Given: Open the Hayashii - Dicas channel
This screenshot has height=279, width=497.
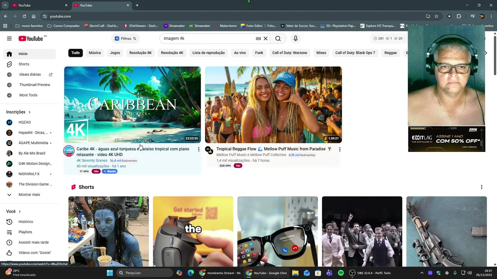Looking at the screenshot, I should coord(30,133).
